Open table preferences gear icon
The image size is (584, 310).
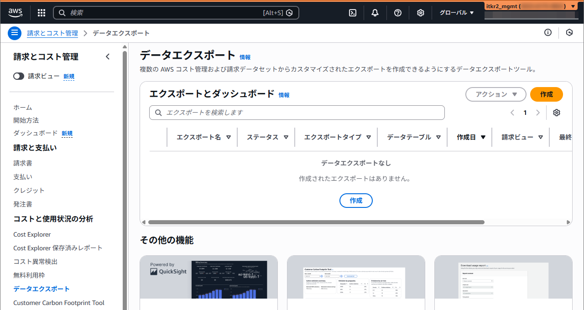tap(557, 113)
